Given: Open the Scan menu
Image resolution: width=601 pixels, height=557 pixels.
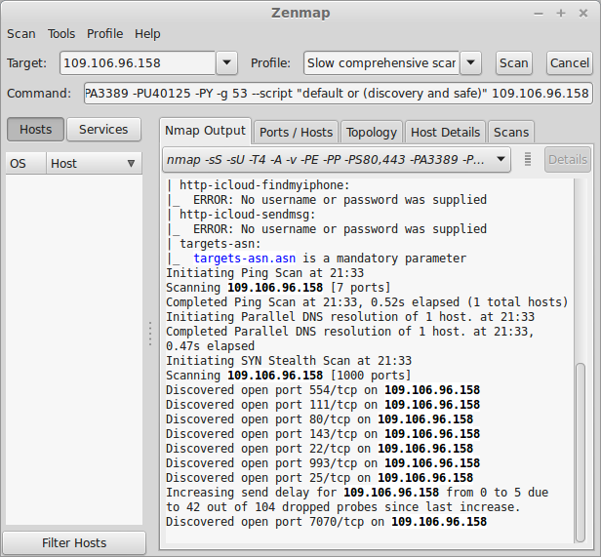Looking at the screenshot, I should tap(21, 34).
